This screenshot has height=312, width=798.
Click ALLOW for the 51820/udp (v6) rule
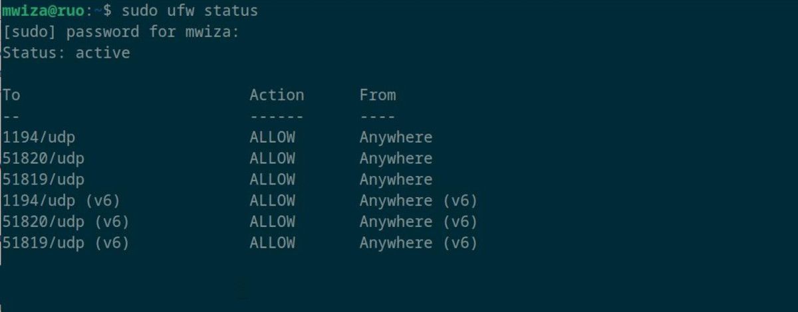(x=272, y=222)
